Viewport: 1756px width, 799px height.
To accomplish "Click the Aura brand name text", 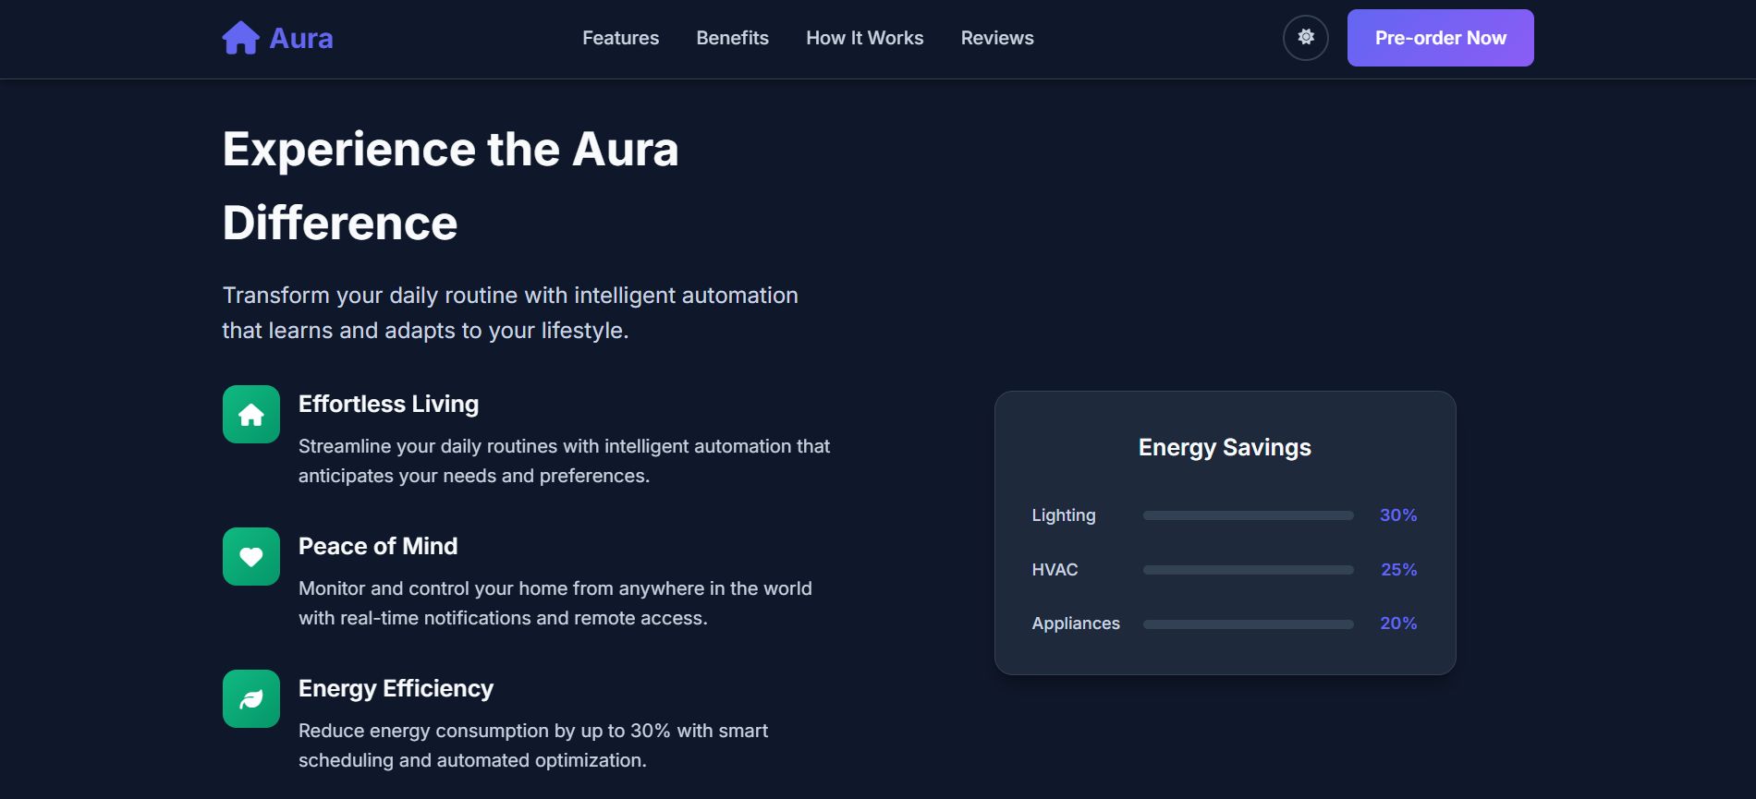I will coord(301,38).
